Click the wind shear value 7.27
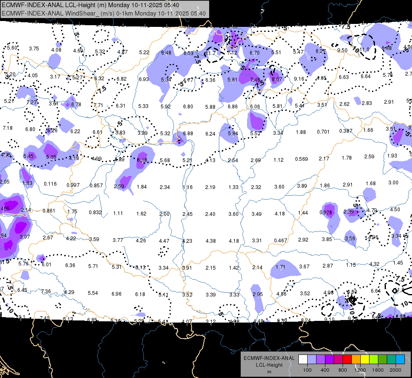 pyautogui.click(x=32, y=102)
